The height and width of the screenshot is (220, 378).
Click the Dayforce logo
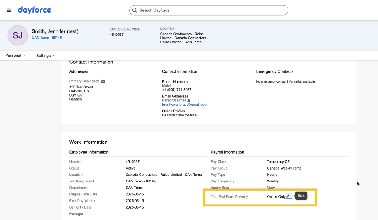pyautogui.click(x=34, y=10)
